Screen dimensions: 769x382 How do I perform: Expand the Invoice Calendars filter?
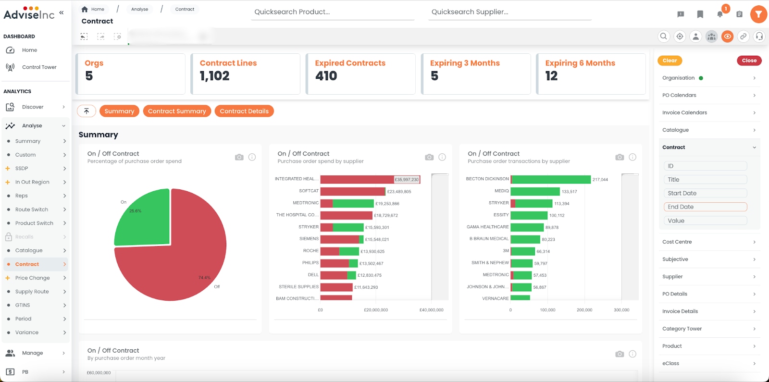coord(709,112)
